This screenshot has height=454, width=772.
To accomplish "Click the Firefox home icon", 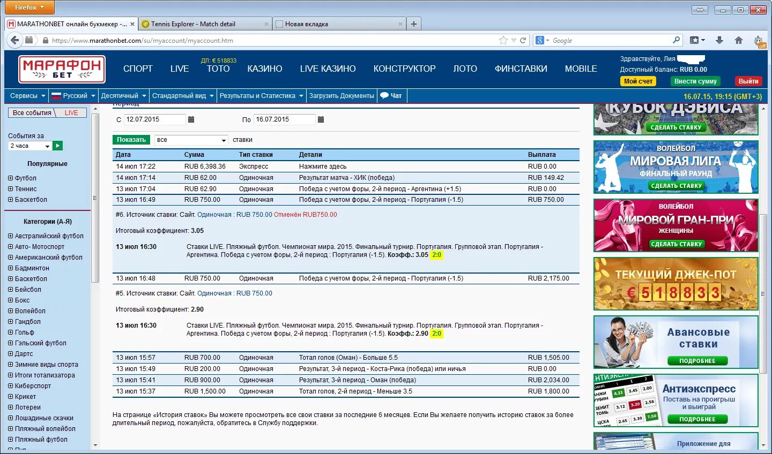I will pos(739,40).
